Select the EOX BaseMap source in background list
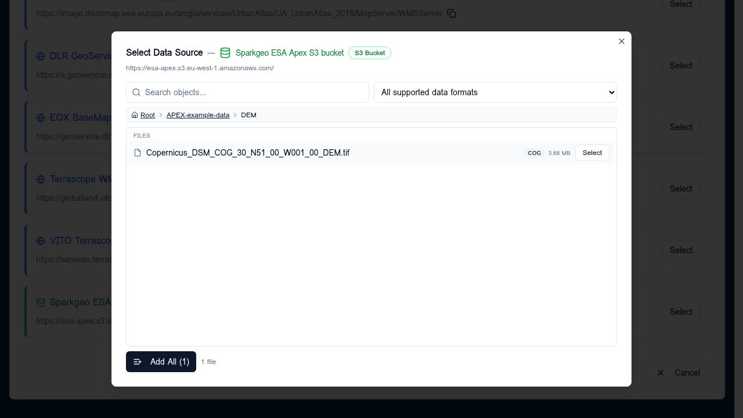The height and width of the screenshot is (418, 743). 681,127
